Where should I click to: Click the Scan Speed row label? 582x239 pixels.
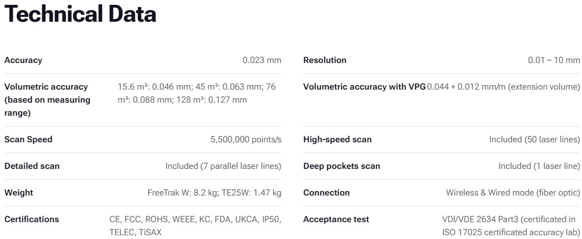[x=28, y=140]
